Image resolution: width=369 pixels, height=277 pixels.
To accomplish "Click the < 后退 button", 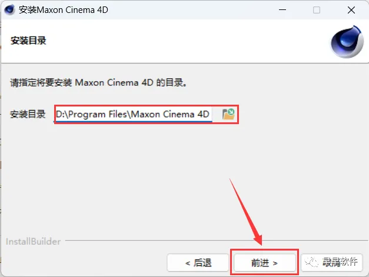I will coord(198,262).
